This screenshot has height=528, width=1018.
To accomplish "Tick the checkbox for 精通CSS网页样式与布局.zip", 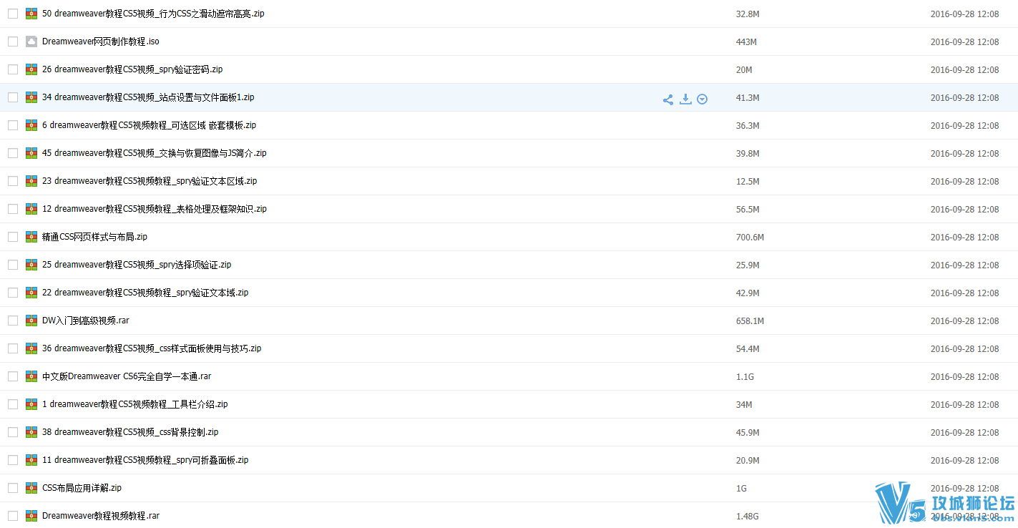I will click(x=13, y=237).
